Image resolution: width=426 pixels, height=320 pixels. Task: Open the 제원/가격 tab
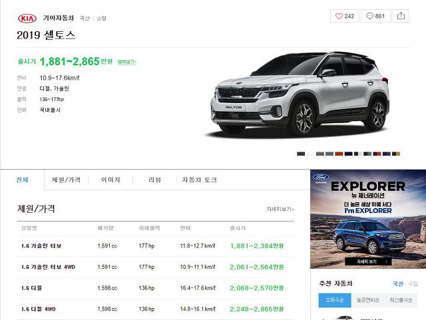coord(66,180)
